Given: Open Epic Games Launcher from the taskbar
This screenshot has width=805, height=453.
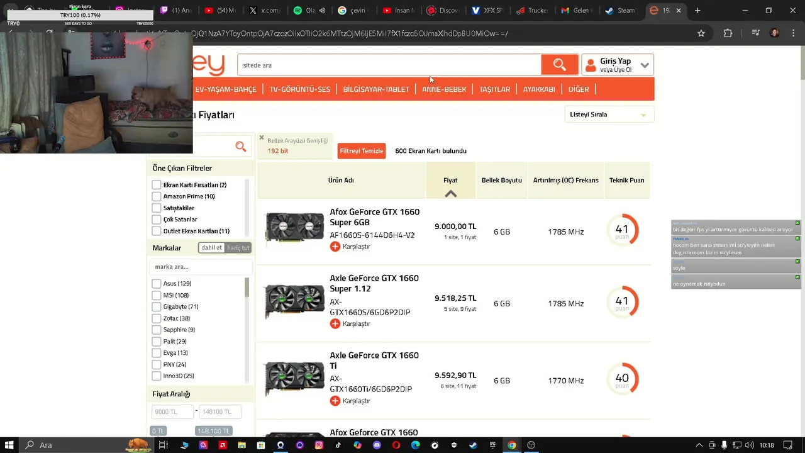Looking at the screenshot, I should pyautogui.click(x=492, y=445).
